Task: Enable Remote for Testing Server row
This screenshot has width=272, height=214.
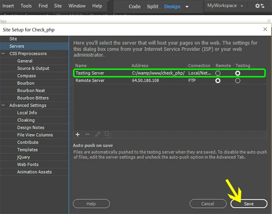Action: pos(218,73)
